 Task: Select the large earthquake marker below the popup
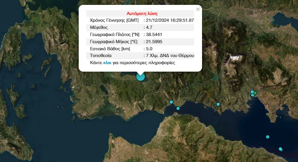(140, 77)
